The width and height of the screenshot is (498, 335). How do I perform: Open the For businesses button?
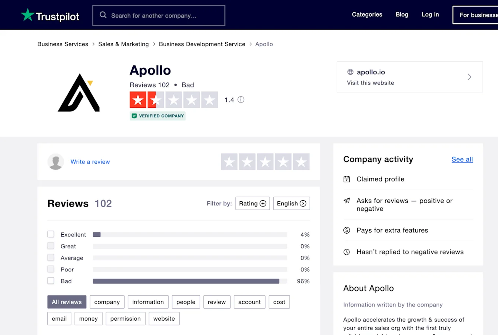tap(475, 15)
